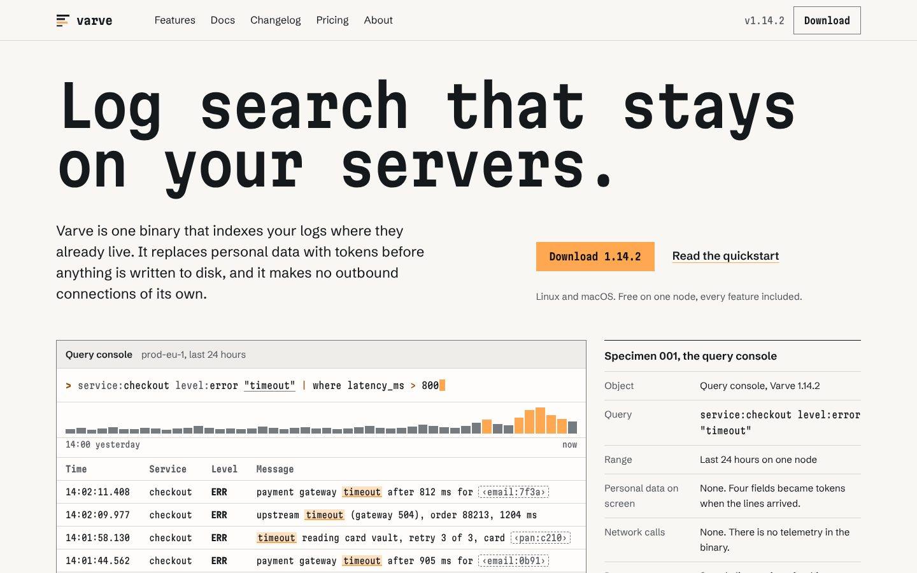
Task: Click the "14:00 yesterday" histogram label
Action: [103, 444]
